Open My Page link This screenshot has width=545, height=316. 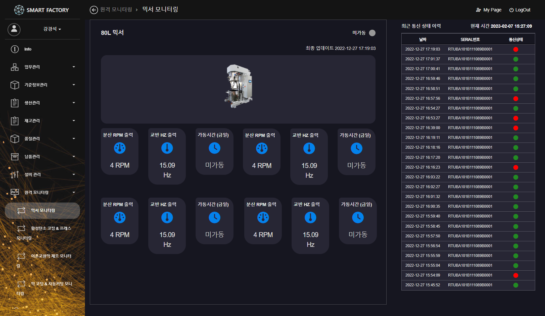pos(489,10)
